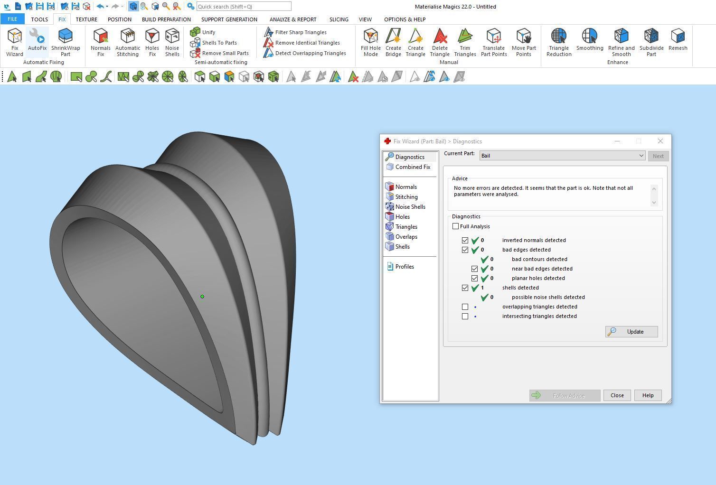Switch to the SLICING tab
716x485 pixels.
click(339, 19)
